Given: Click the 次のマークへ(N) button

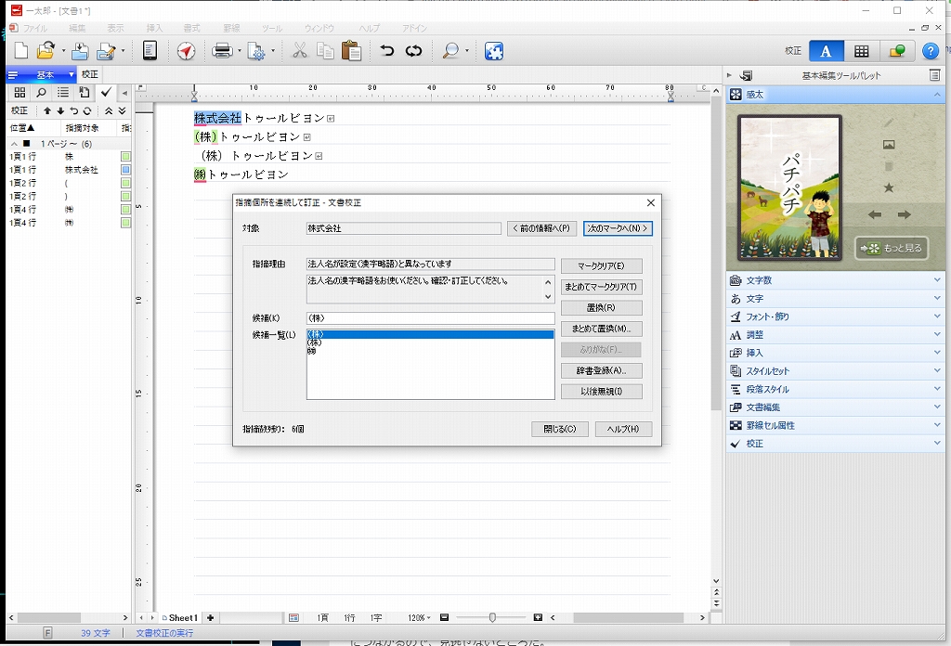Looking at the screenshot, I should coord(618,228).
